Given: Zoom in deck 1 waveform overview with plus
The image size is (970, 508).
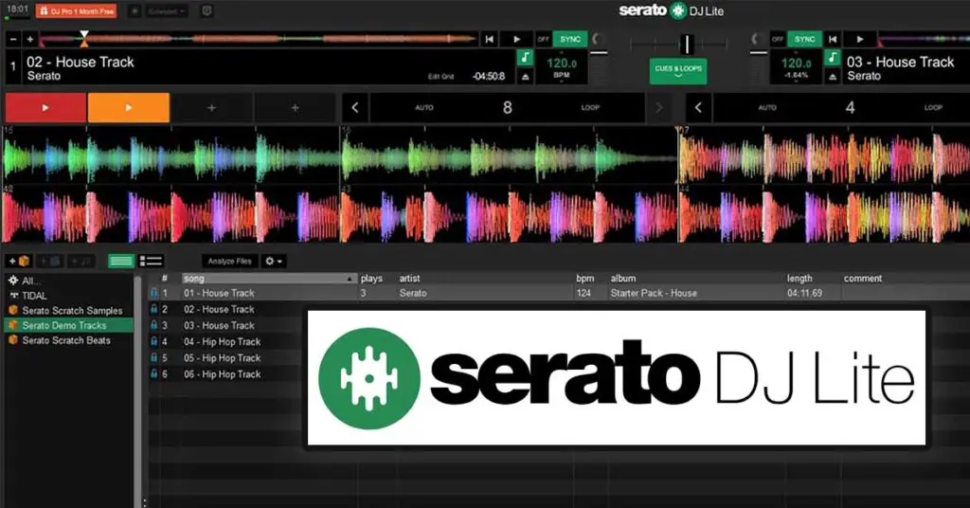Looking at the screenshot, I should [29, 40].
